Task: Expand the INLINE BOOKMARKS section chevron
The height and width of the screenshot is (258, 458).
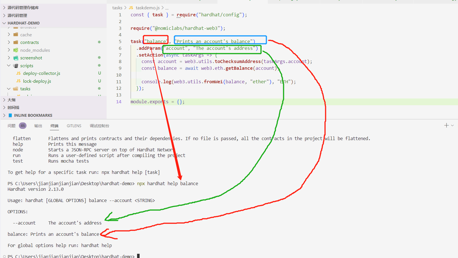Action: (x=4, y=115)
